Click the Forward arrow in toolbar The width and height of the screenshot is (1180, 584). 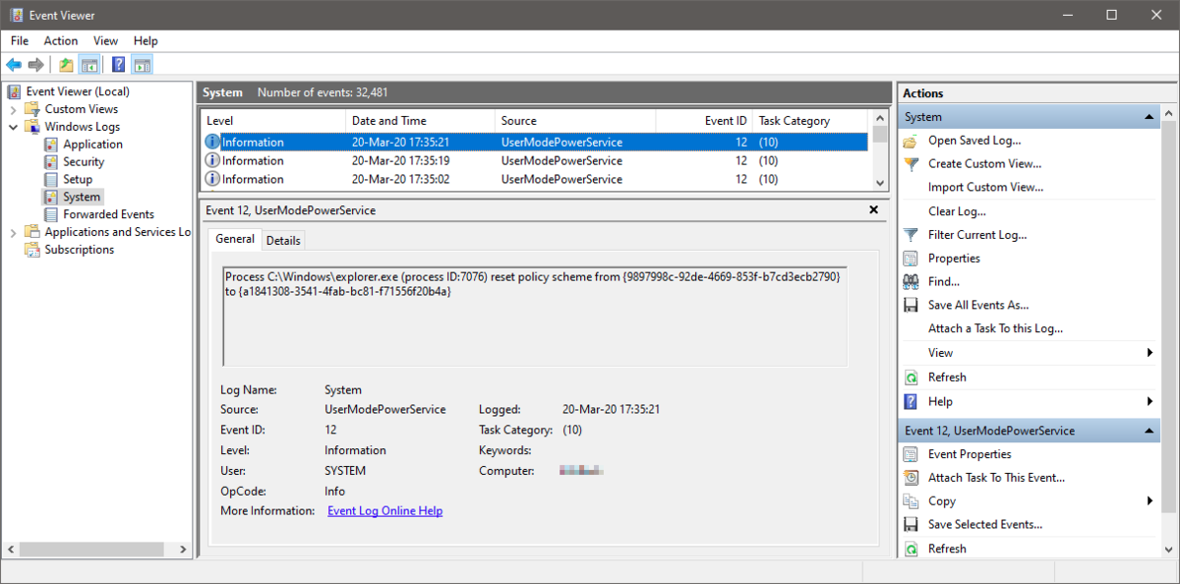[x=36, y=65]
